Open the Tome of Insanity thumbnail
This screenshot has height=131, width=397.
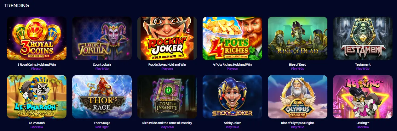167,97
